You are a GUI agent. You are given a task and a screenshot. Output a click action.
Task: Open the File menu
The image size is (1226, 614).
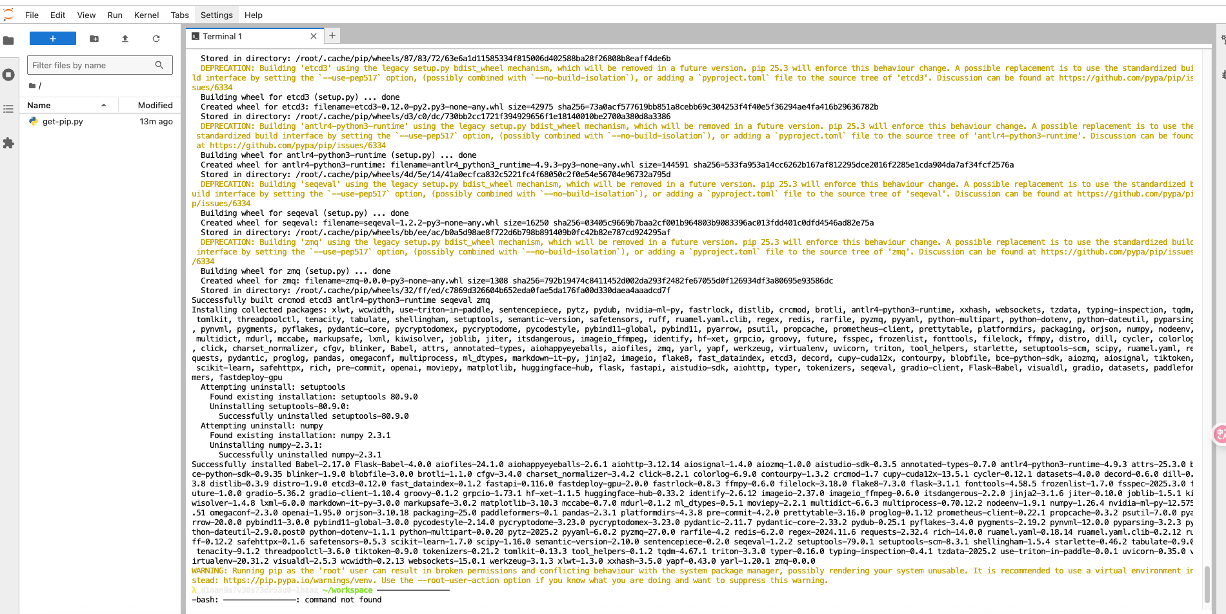click(x=32, y=15)
